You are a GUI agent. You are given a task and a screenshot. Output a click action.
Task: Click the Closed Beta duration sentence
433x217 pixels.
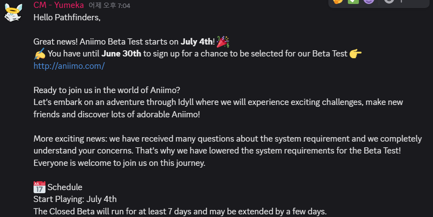[180, 211]
